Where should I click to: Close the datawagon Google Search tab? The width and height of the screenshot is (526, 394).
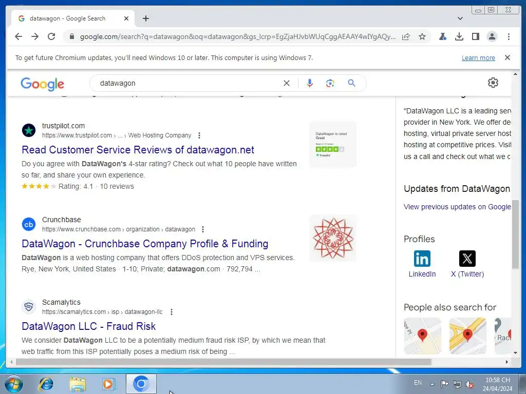point(126,18)
